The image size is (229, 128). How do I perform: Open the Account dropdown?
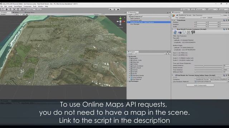coord(201,10)
